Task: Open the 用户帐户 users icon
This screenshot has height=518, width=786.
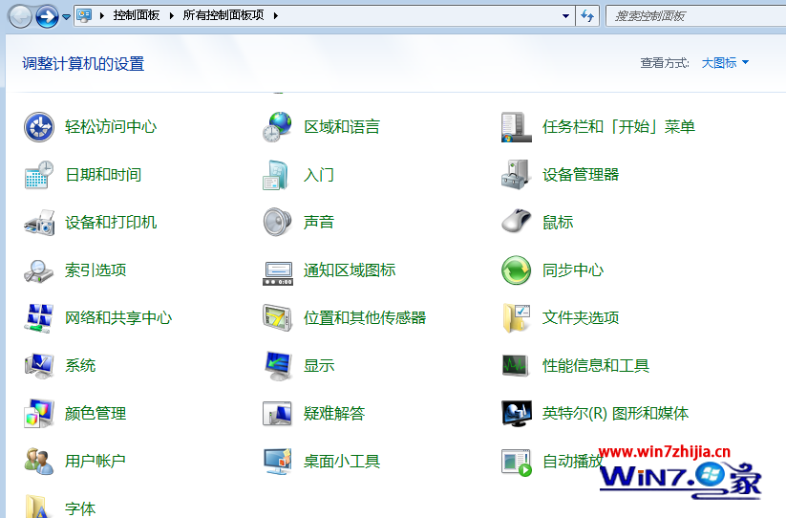Action: pyautogui.click(x=39, y=462)
